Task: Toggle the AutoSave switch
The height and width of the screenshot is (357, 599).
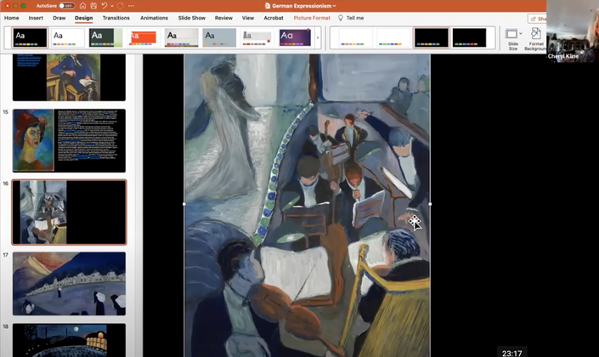Action: pyautogui.click(x=67, y=6)
